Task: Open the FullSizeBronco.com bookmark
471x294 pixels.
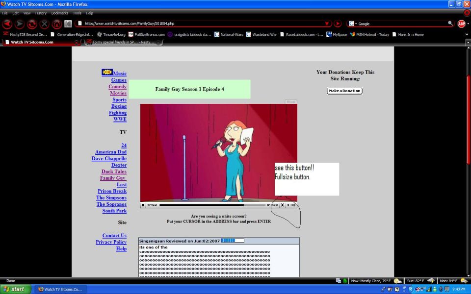Action: click(x=147, y=34)
